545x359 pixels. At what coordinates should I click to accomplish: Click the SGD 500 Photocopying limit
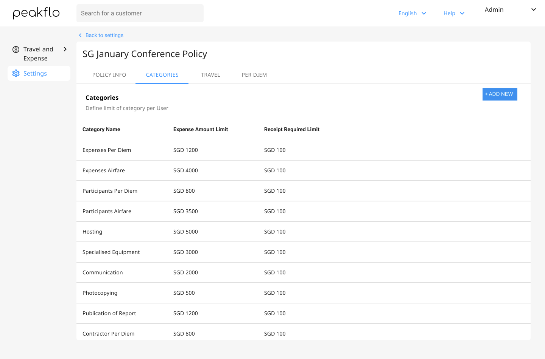tap(184, 293)
